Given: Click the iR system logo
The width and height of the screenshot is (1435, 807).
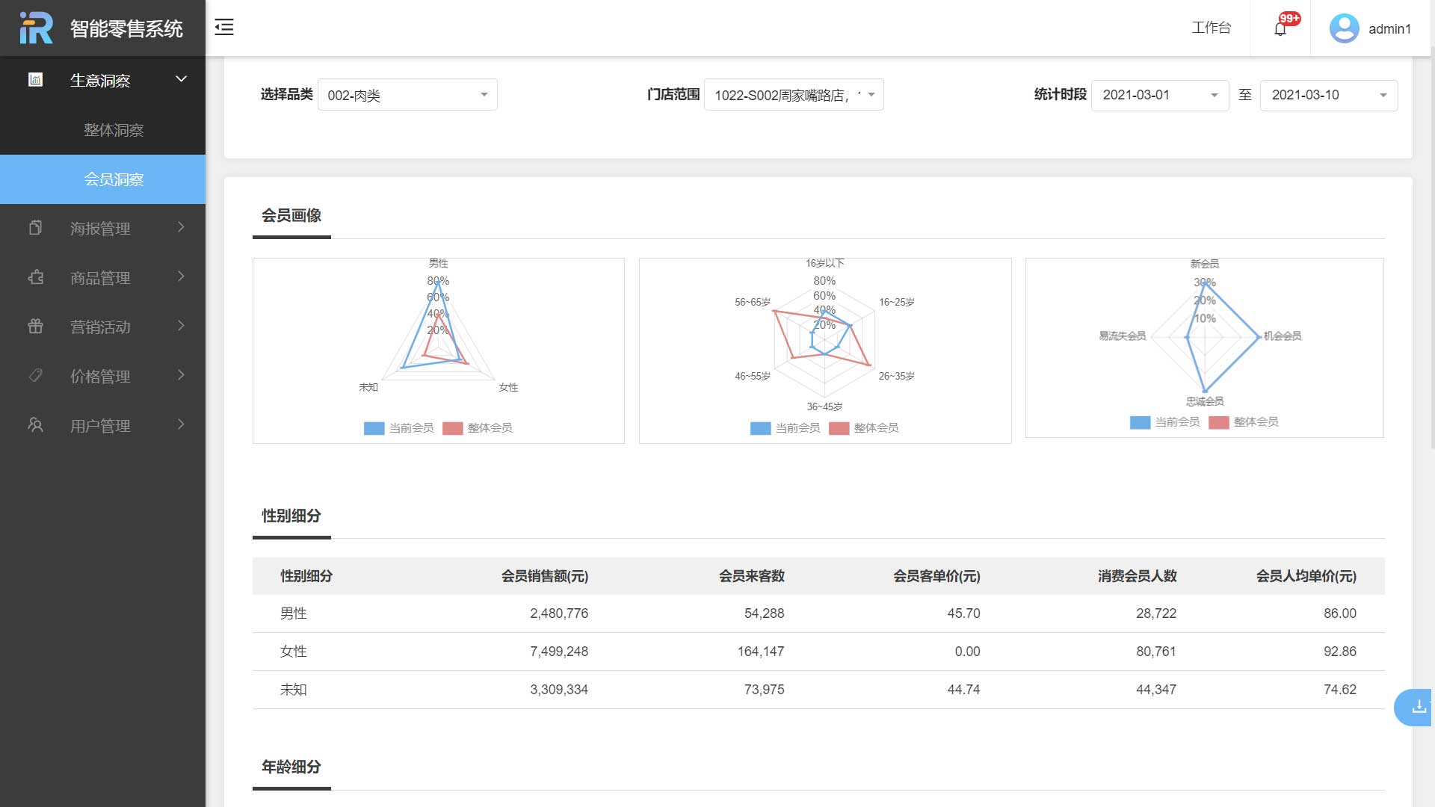Looking at the screenshot, I should pos(36,28).
